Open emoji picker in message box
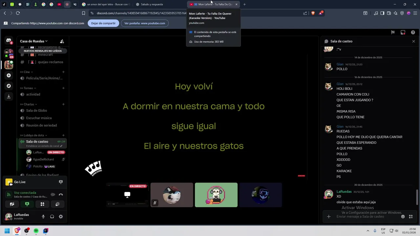420x236 pixels. pos(403,217)
